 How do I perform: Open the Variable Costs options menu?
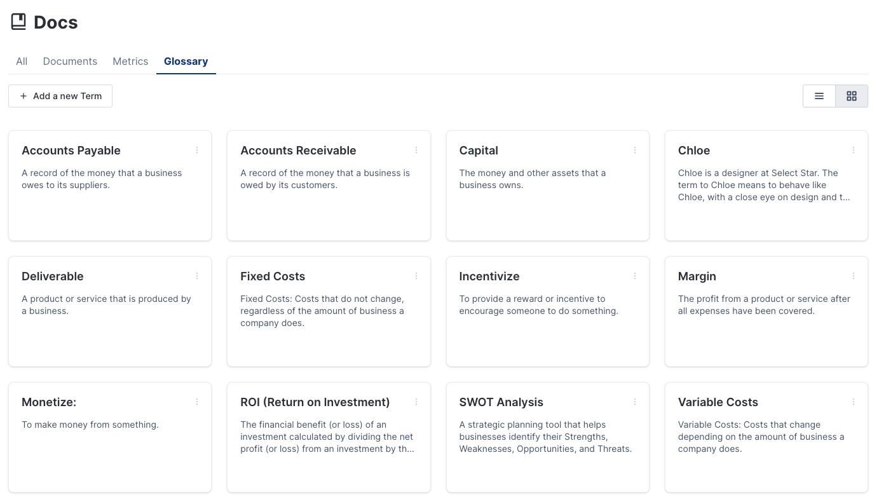click(854, 402)
